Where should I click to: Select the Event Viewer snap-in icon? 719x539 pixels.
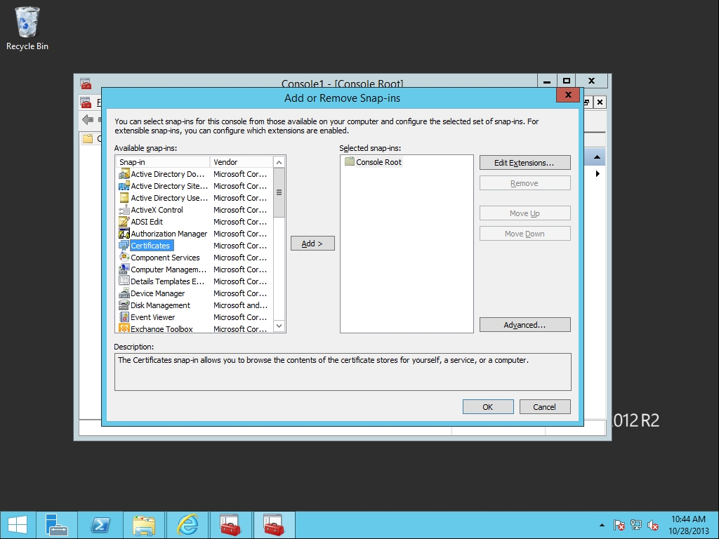[x=124, y=317]
